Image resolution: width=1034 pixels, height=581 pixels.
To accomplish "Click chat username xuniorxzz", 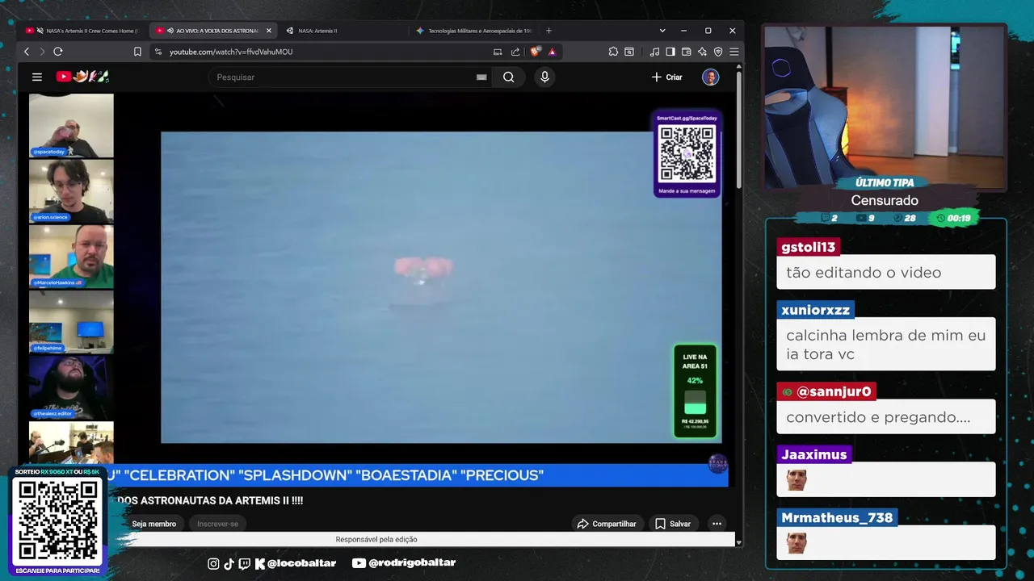I will click(816, 310).
